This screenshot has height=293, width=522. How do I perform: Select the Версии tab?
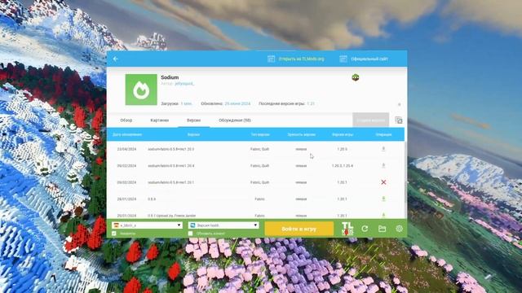click(193, 120)
